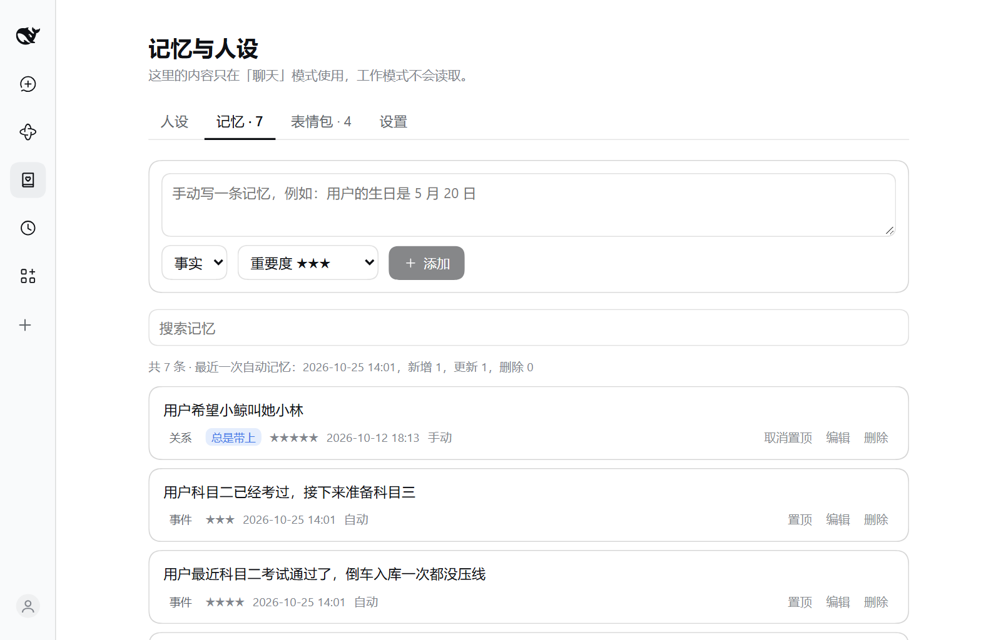Delete the 准备科目三 memory
1001x640 pixels.
click(876, 520)
